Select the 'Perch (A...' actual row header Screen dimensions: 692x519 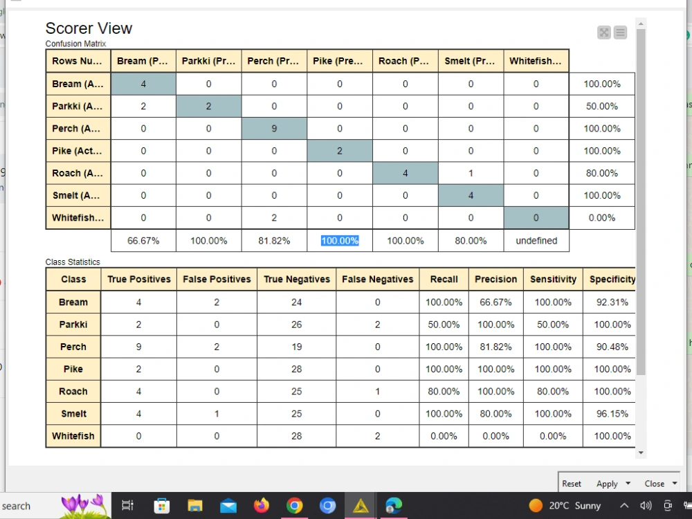(78, 129)
